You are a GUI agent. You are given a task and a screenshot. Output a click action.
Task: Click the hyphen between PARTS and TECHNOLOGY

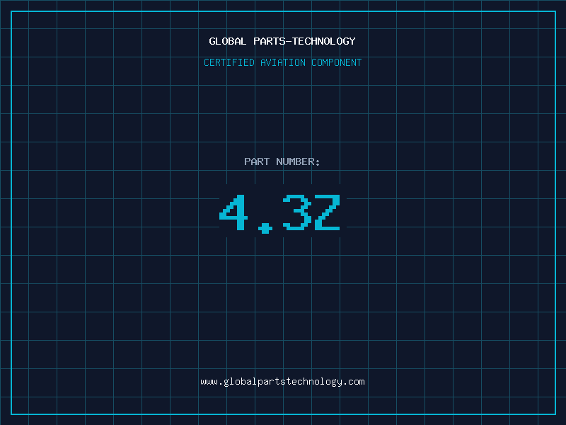[x=289, y=42]
